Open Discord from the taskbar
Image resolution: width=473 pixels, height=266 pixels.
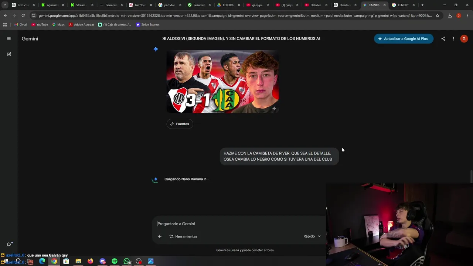click(102, 261)
